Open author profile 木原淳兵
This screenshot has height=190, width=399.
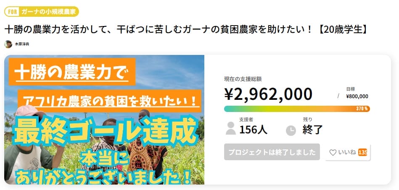[22, 44]
